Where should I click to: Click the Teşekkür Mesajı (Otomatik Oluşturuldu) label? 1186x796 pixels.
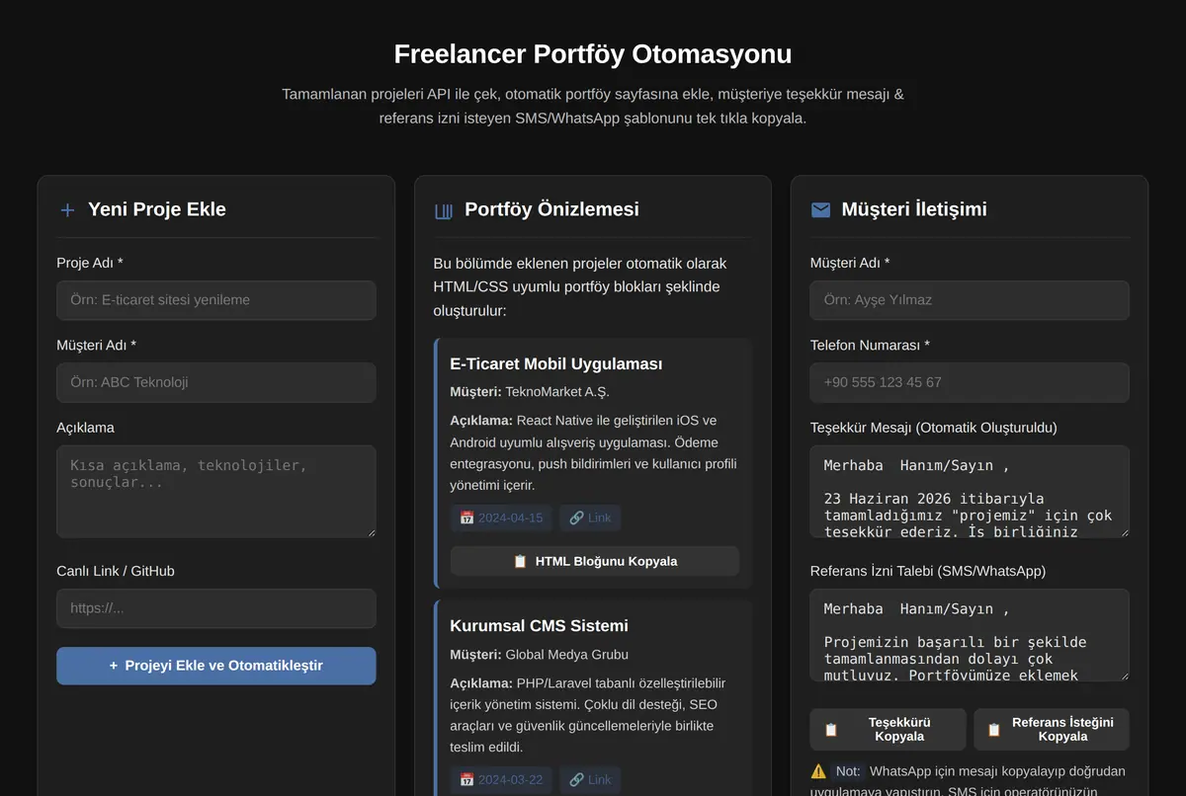[x=933, y=428]
